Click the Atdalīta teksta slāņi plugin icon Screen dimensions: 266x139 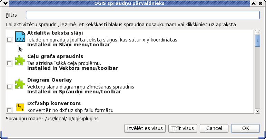coord(20,37)
